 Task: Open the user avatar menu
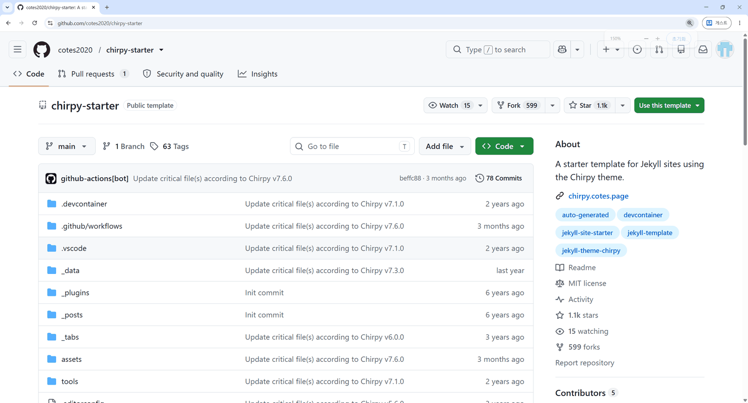pos(725,50)
